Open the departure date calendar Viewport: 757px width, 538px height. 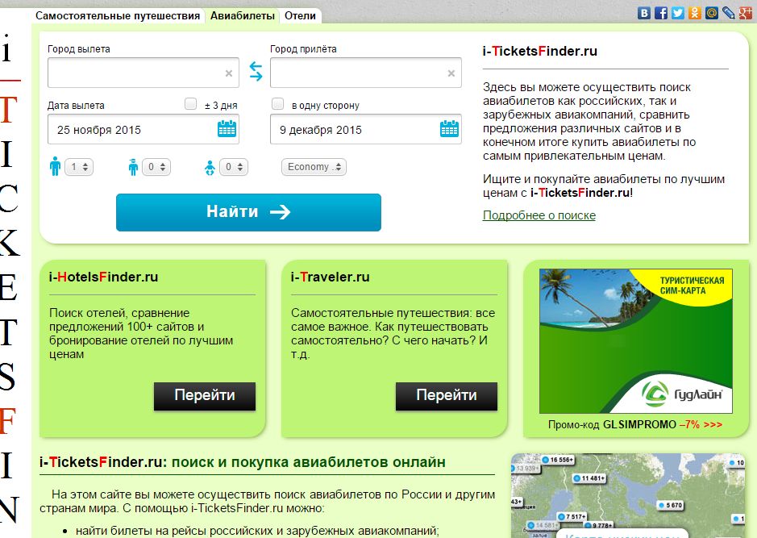(227, 129)
